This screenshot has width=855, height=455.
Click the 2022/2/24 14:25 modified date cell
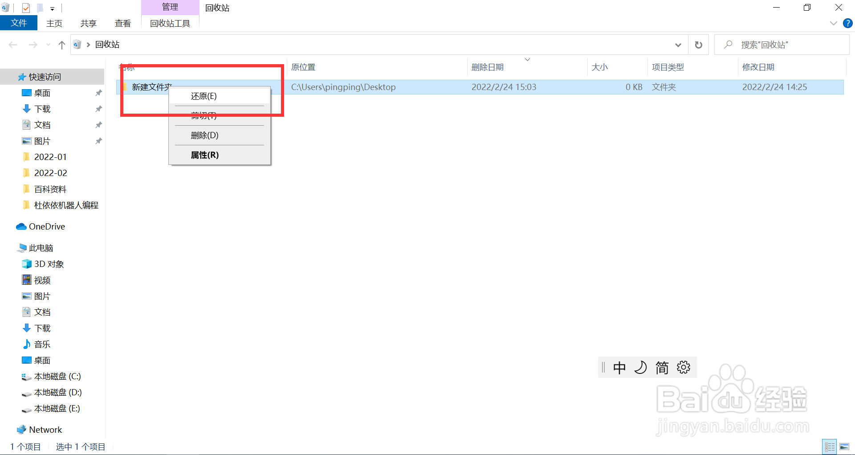point(774,87)
